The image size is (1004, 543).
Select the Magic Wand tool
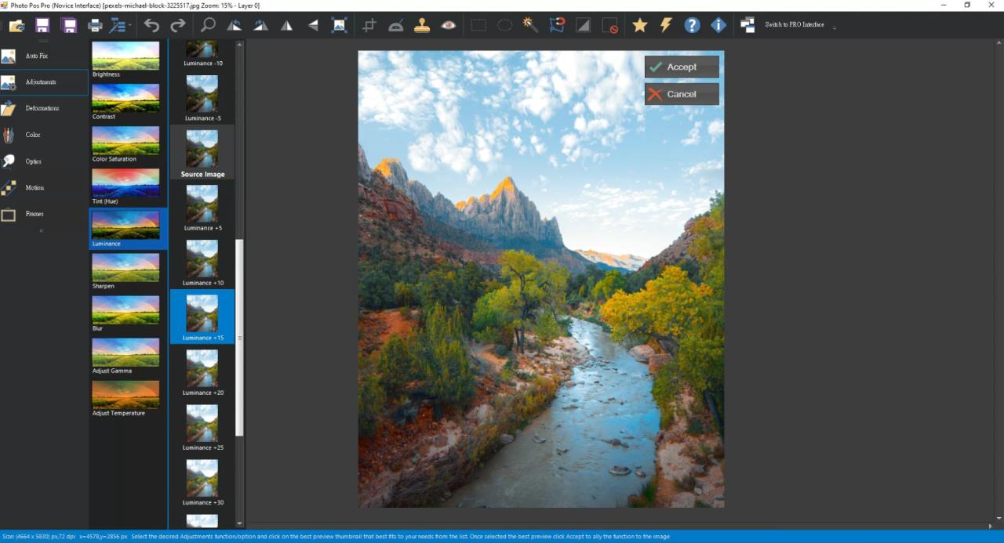pos(531,25)
